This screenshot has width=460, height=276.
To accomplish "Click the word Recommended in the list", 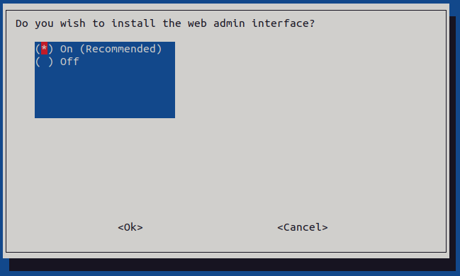I will pyautogui.click(x=120, y=49).
